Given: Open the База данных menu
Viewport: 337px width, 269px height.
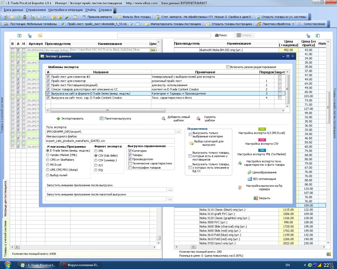Looking at the screenshot, I should point(13,10).
